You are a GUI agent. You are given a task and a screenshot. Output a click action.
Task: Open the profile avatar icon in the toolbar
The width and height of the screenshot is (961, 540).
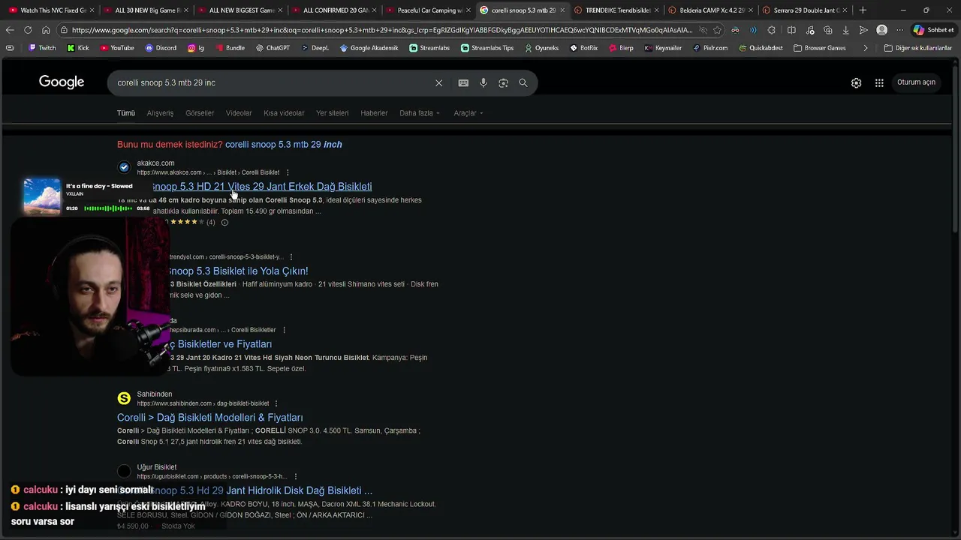coord(882,30)
